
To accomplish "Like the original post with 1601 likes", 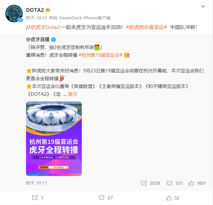I will tap(197, 183).
